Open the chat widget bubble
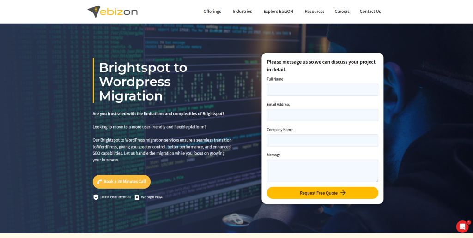Viewport: 473px width, 238px height. [x=462, y=226]
